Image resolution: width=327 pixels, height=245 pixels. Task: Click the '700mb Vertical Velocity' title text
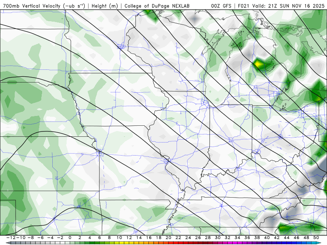[x=32, y=6]
